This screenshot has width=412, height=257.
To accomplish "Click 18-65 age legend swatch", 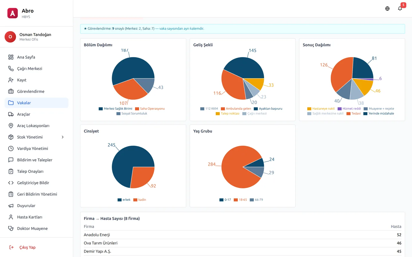I will click(236, 200).
